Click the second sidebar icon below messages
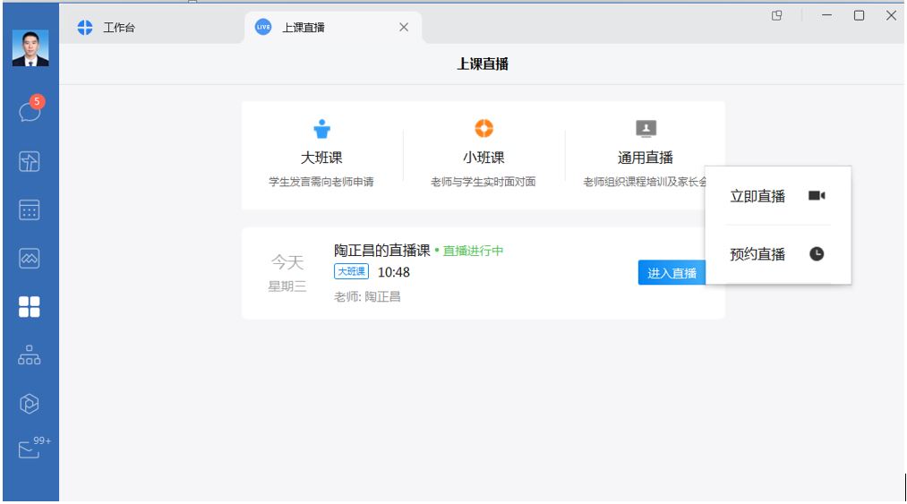Screen dimensions: 907x504 30,161
